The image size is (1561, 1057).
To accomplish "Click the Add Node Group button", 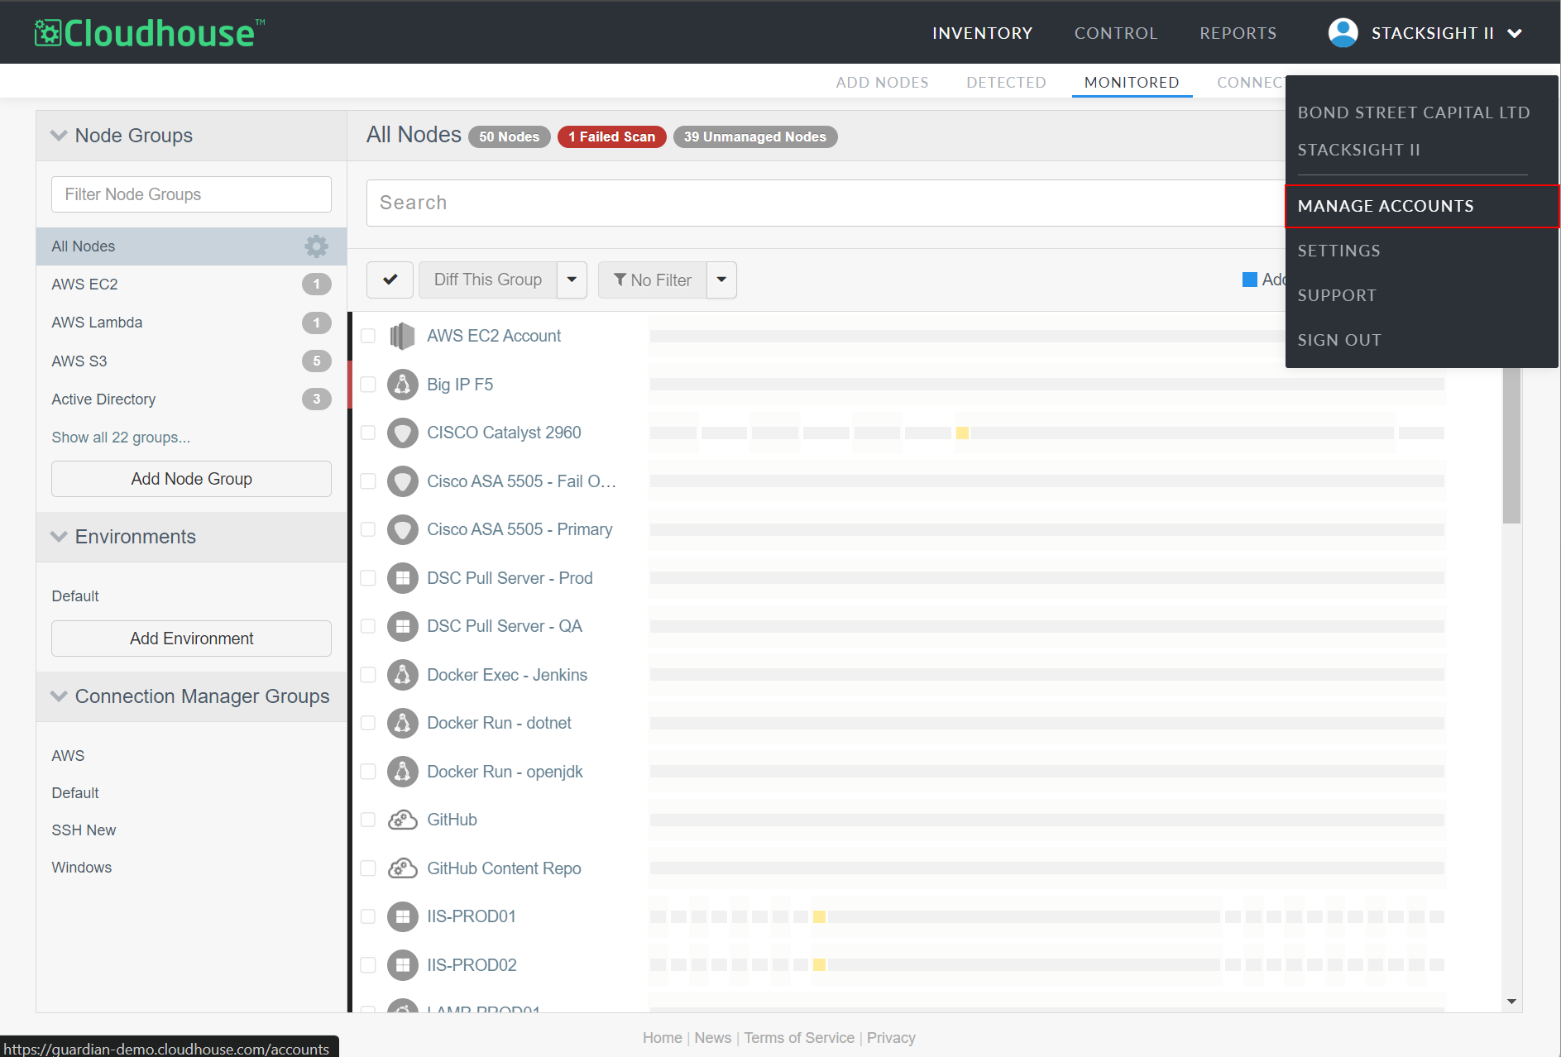I will coord(191,479).
